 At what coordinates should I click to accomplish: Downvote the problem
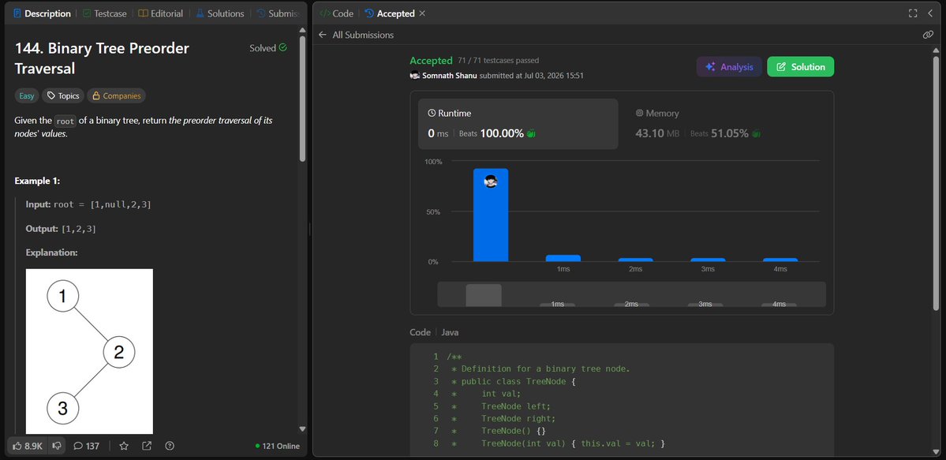(x=57, y=446)
